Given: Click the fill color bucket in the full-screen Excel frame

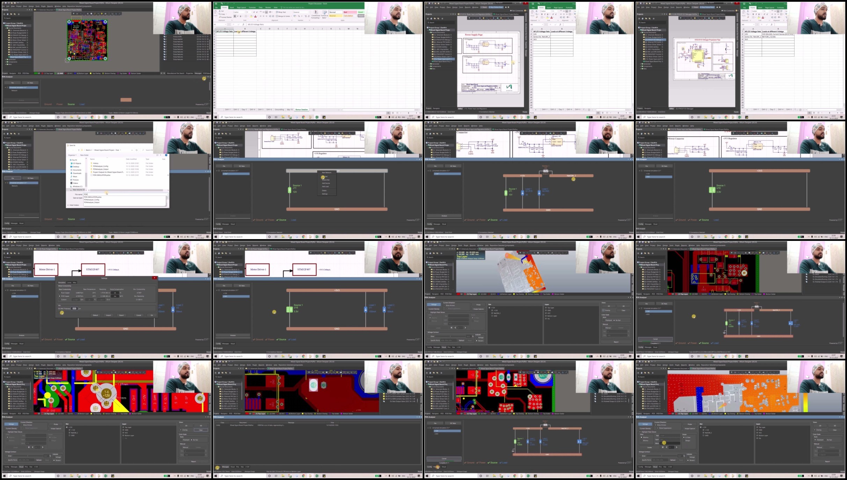Looking at the screenshot, I should pyautogui.click(x=251, y=16).
